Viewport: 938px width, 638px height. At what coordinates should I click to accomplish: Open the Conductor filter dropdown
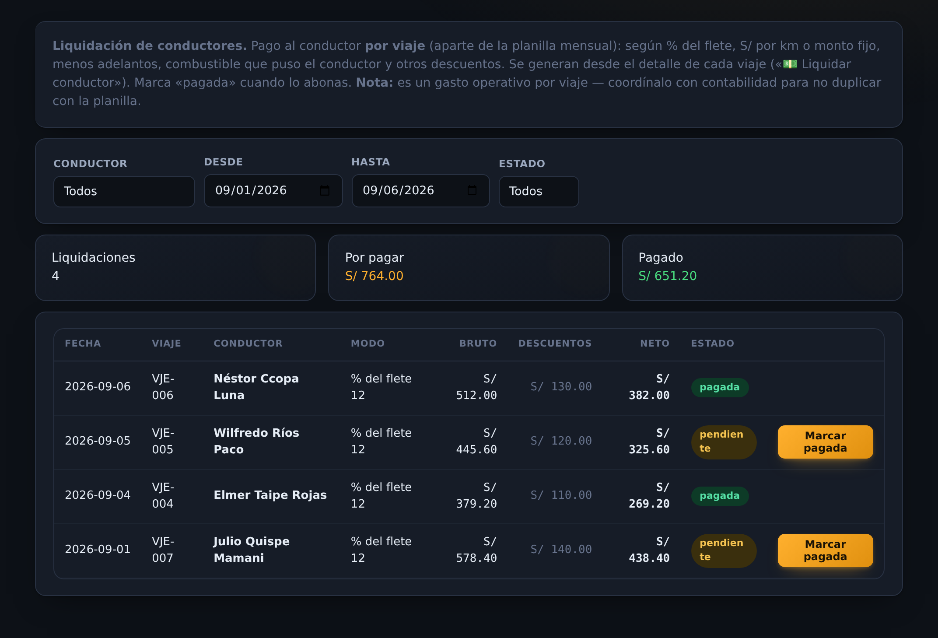tap(124, 191)
